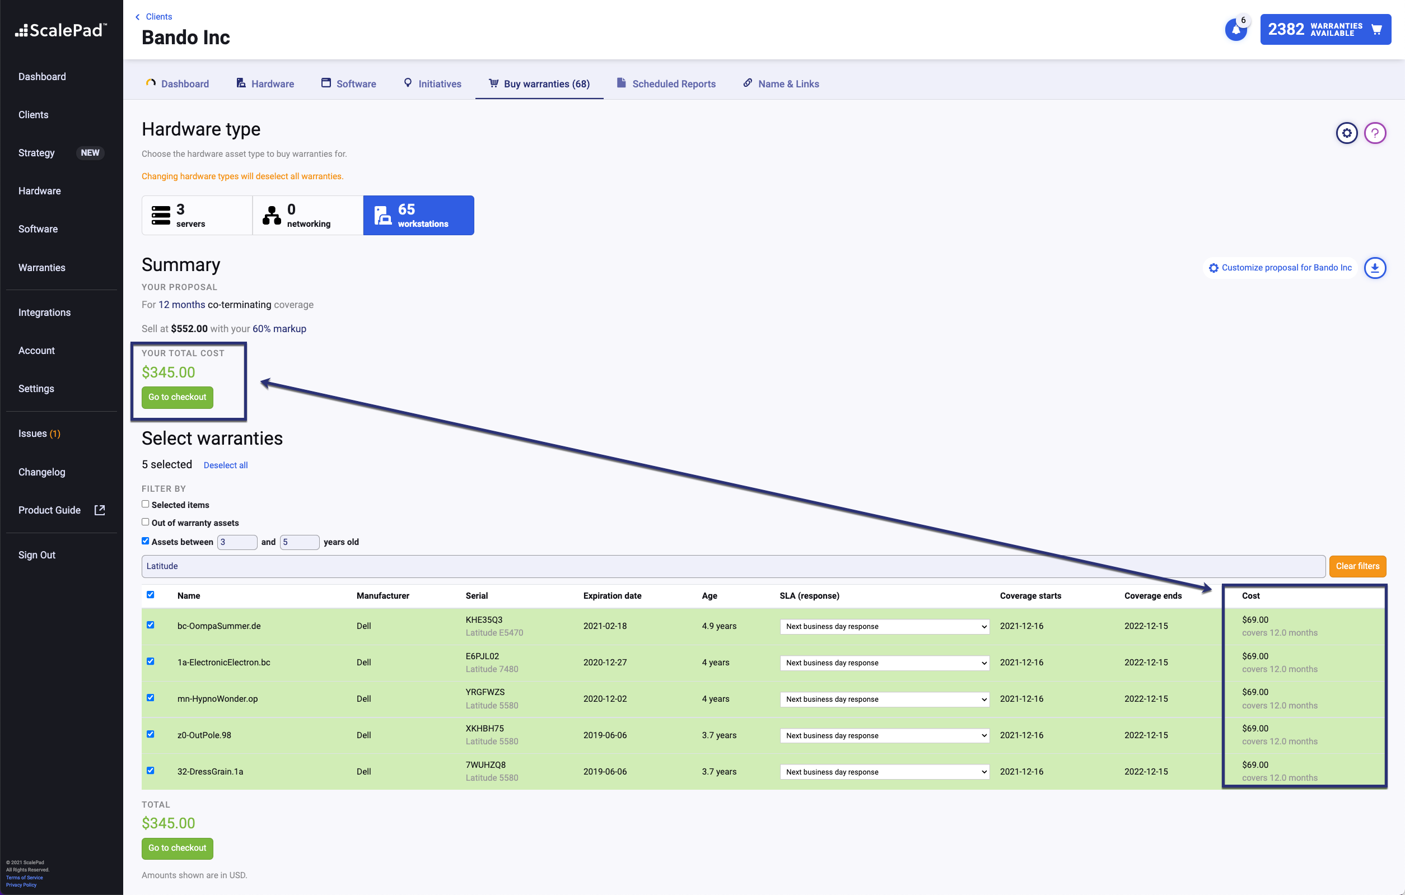Open the warranties shopping cart icon

click(1376, 30)
